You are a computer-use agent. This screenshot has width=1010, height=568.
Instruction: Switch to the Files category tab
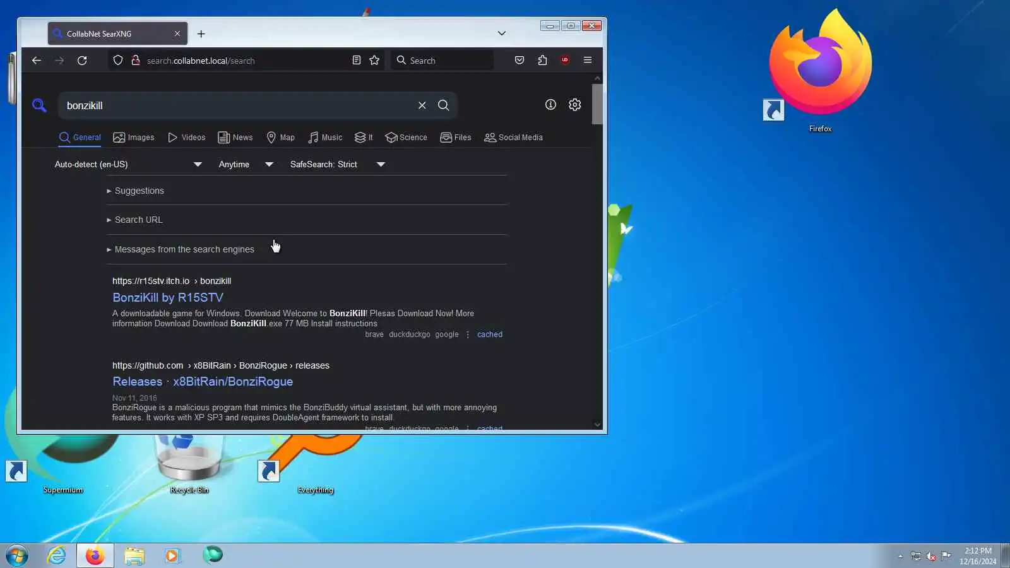pyautogui.click(x=455, y=138)
